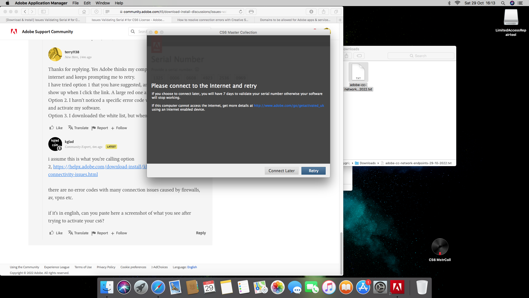
Task: Open the getactivated_uk adobe link
Action: click(288, 106)
